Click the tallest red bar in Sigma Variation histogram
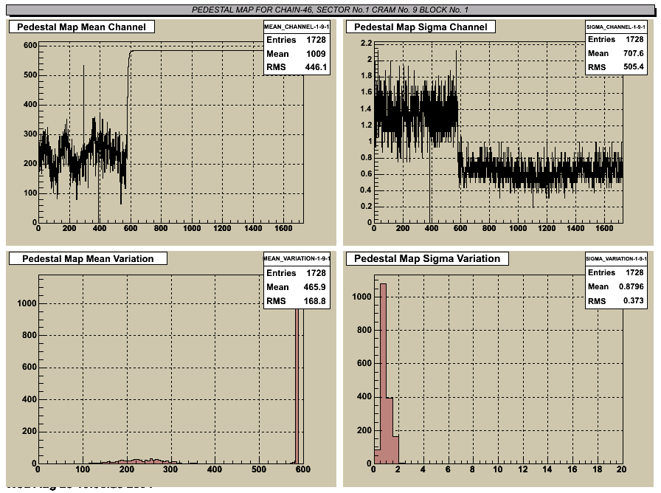The height and width of the screenshot is (493, 661). (x=383, y=373)
